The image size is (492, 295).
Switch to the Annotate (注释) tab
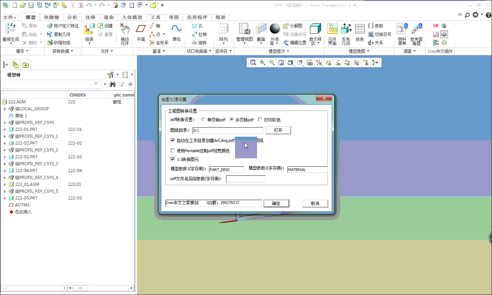(90, 17)
